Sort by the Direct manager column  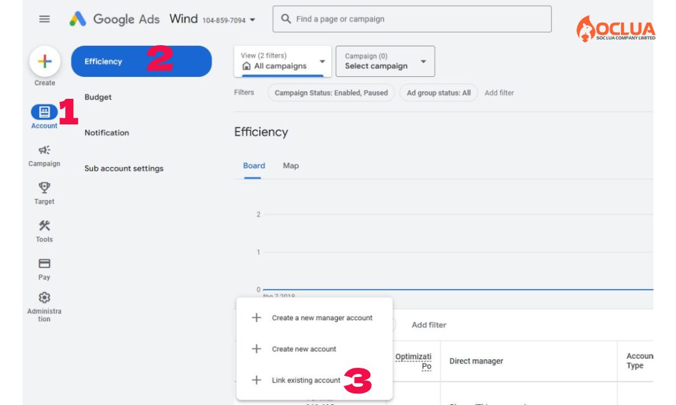pos(476,361)
